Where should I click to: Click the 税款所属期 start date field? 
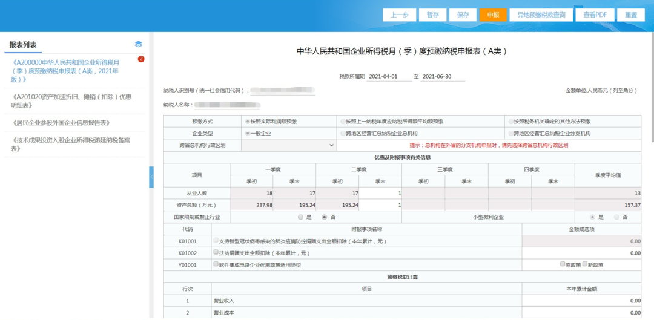(389, 77)
